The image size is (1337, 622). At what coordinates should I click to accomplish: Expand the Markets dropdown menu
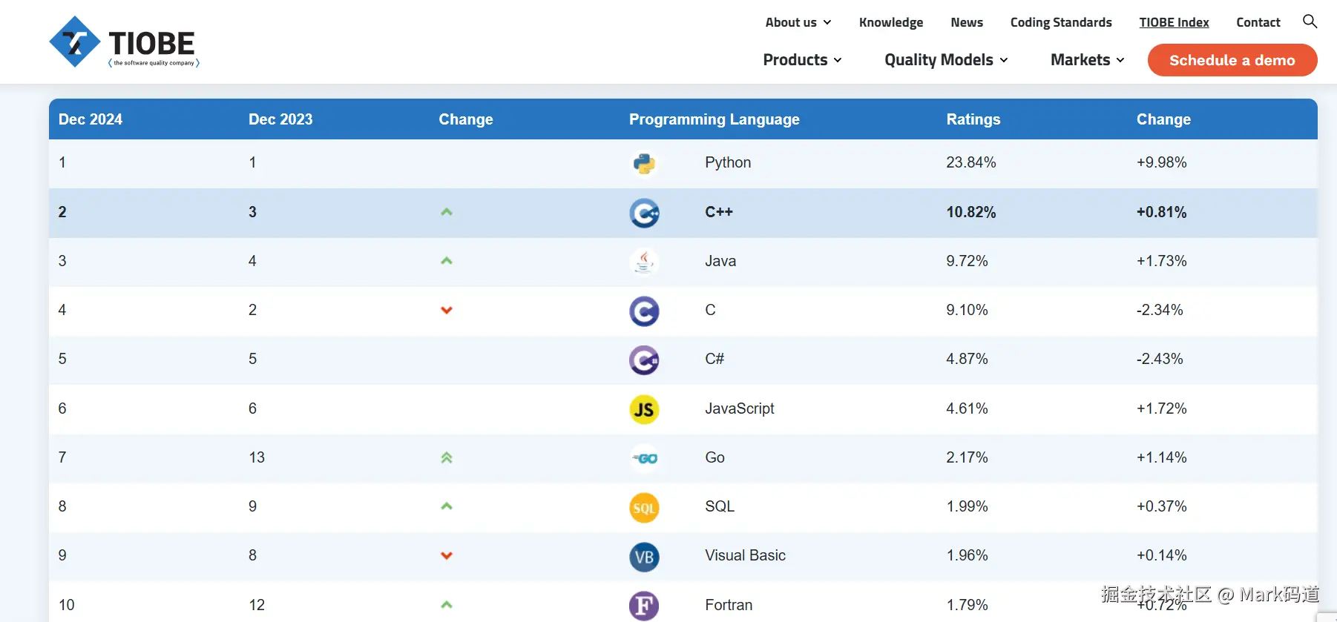pyautogui.click(x=1087, y=60)
